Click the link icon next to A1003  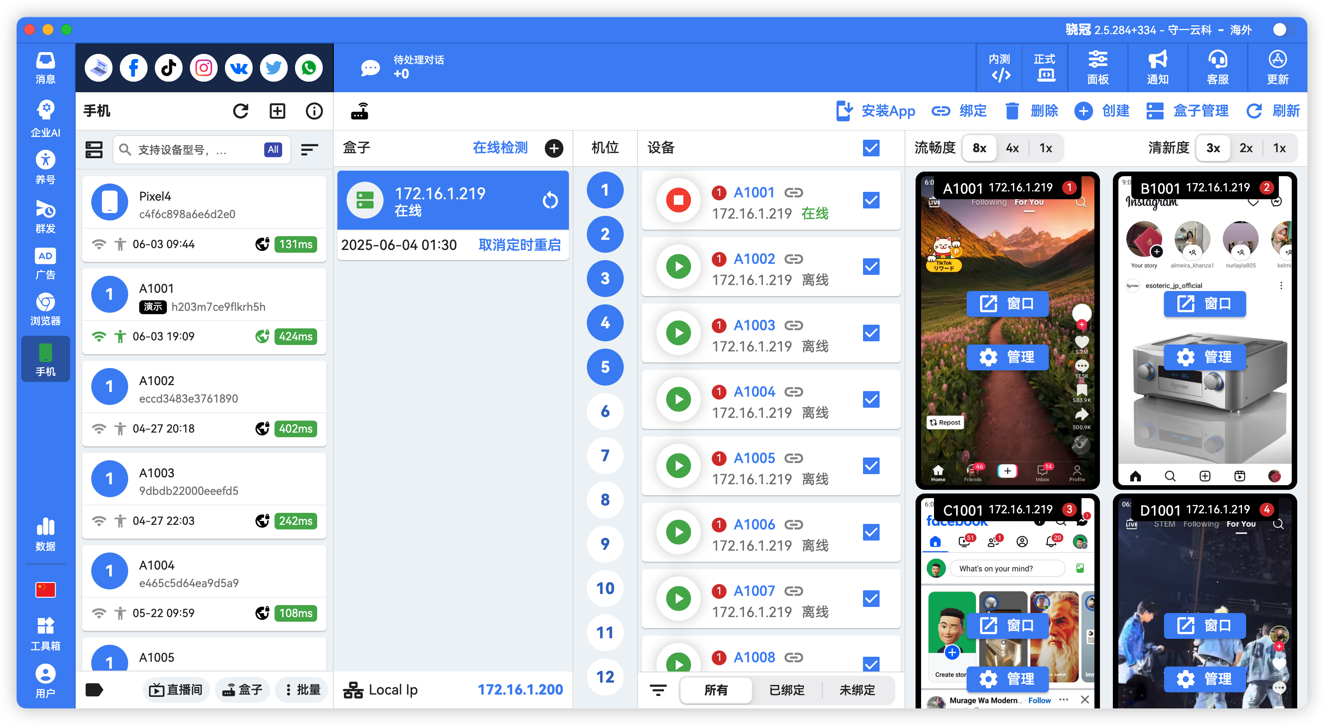tap(793, 325)
